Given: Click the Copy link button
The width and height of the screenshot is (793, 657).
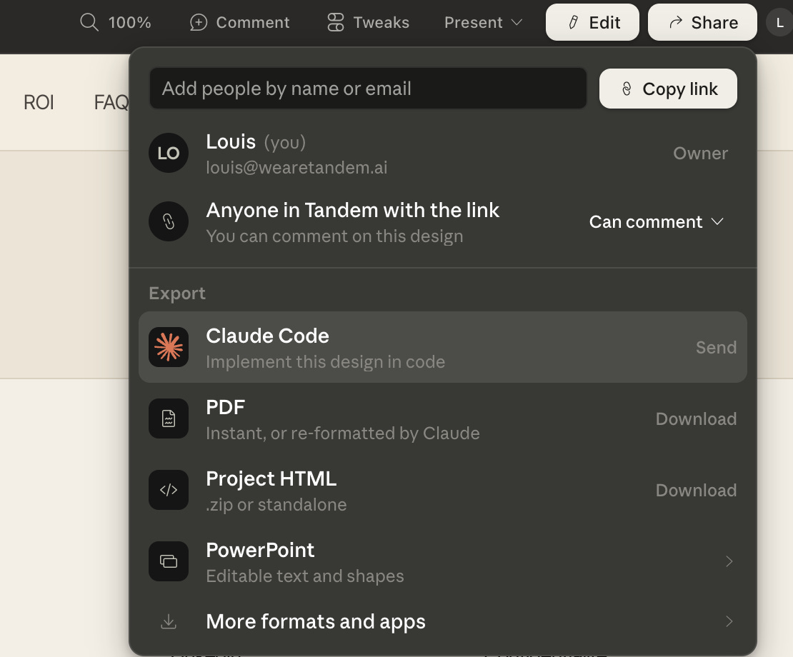Looking at the screenshot, I should (668, 89).
